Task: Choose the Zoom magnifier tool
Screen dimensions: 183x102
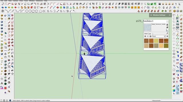Action: point(9,63)
